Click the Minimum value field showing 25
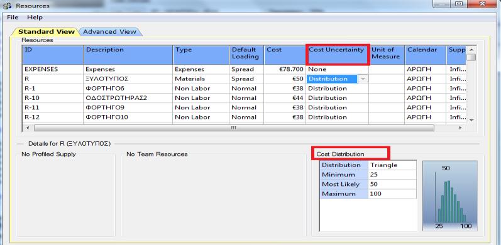501x245 pixels. coord(392,175)
